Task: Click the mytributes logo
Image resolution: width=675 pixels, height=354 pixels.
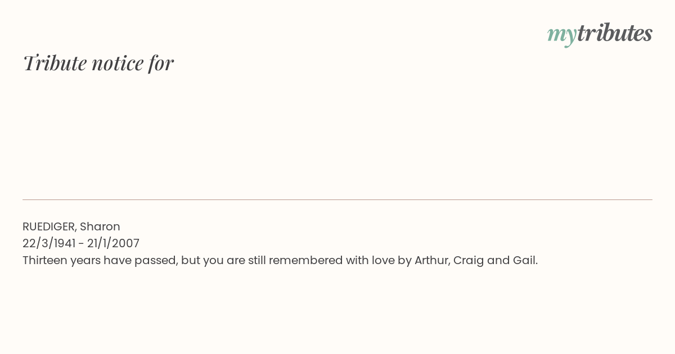Action: pyautogui.click(x=600, y=34)
